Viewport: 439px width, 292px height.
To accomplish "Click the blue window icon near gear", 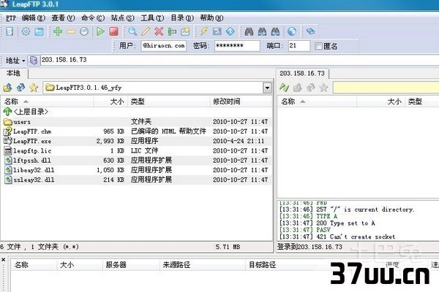I will click(39, 31).
